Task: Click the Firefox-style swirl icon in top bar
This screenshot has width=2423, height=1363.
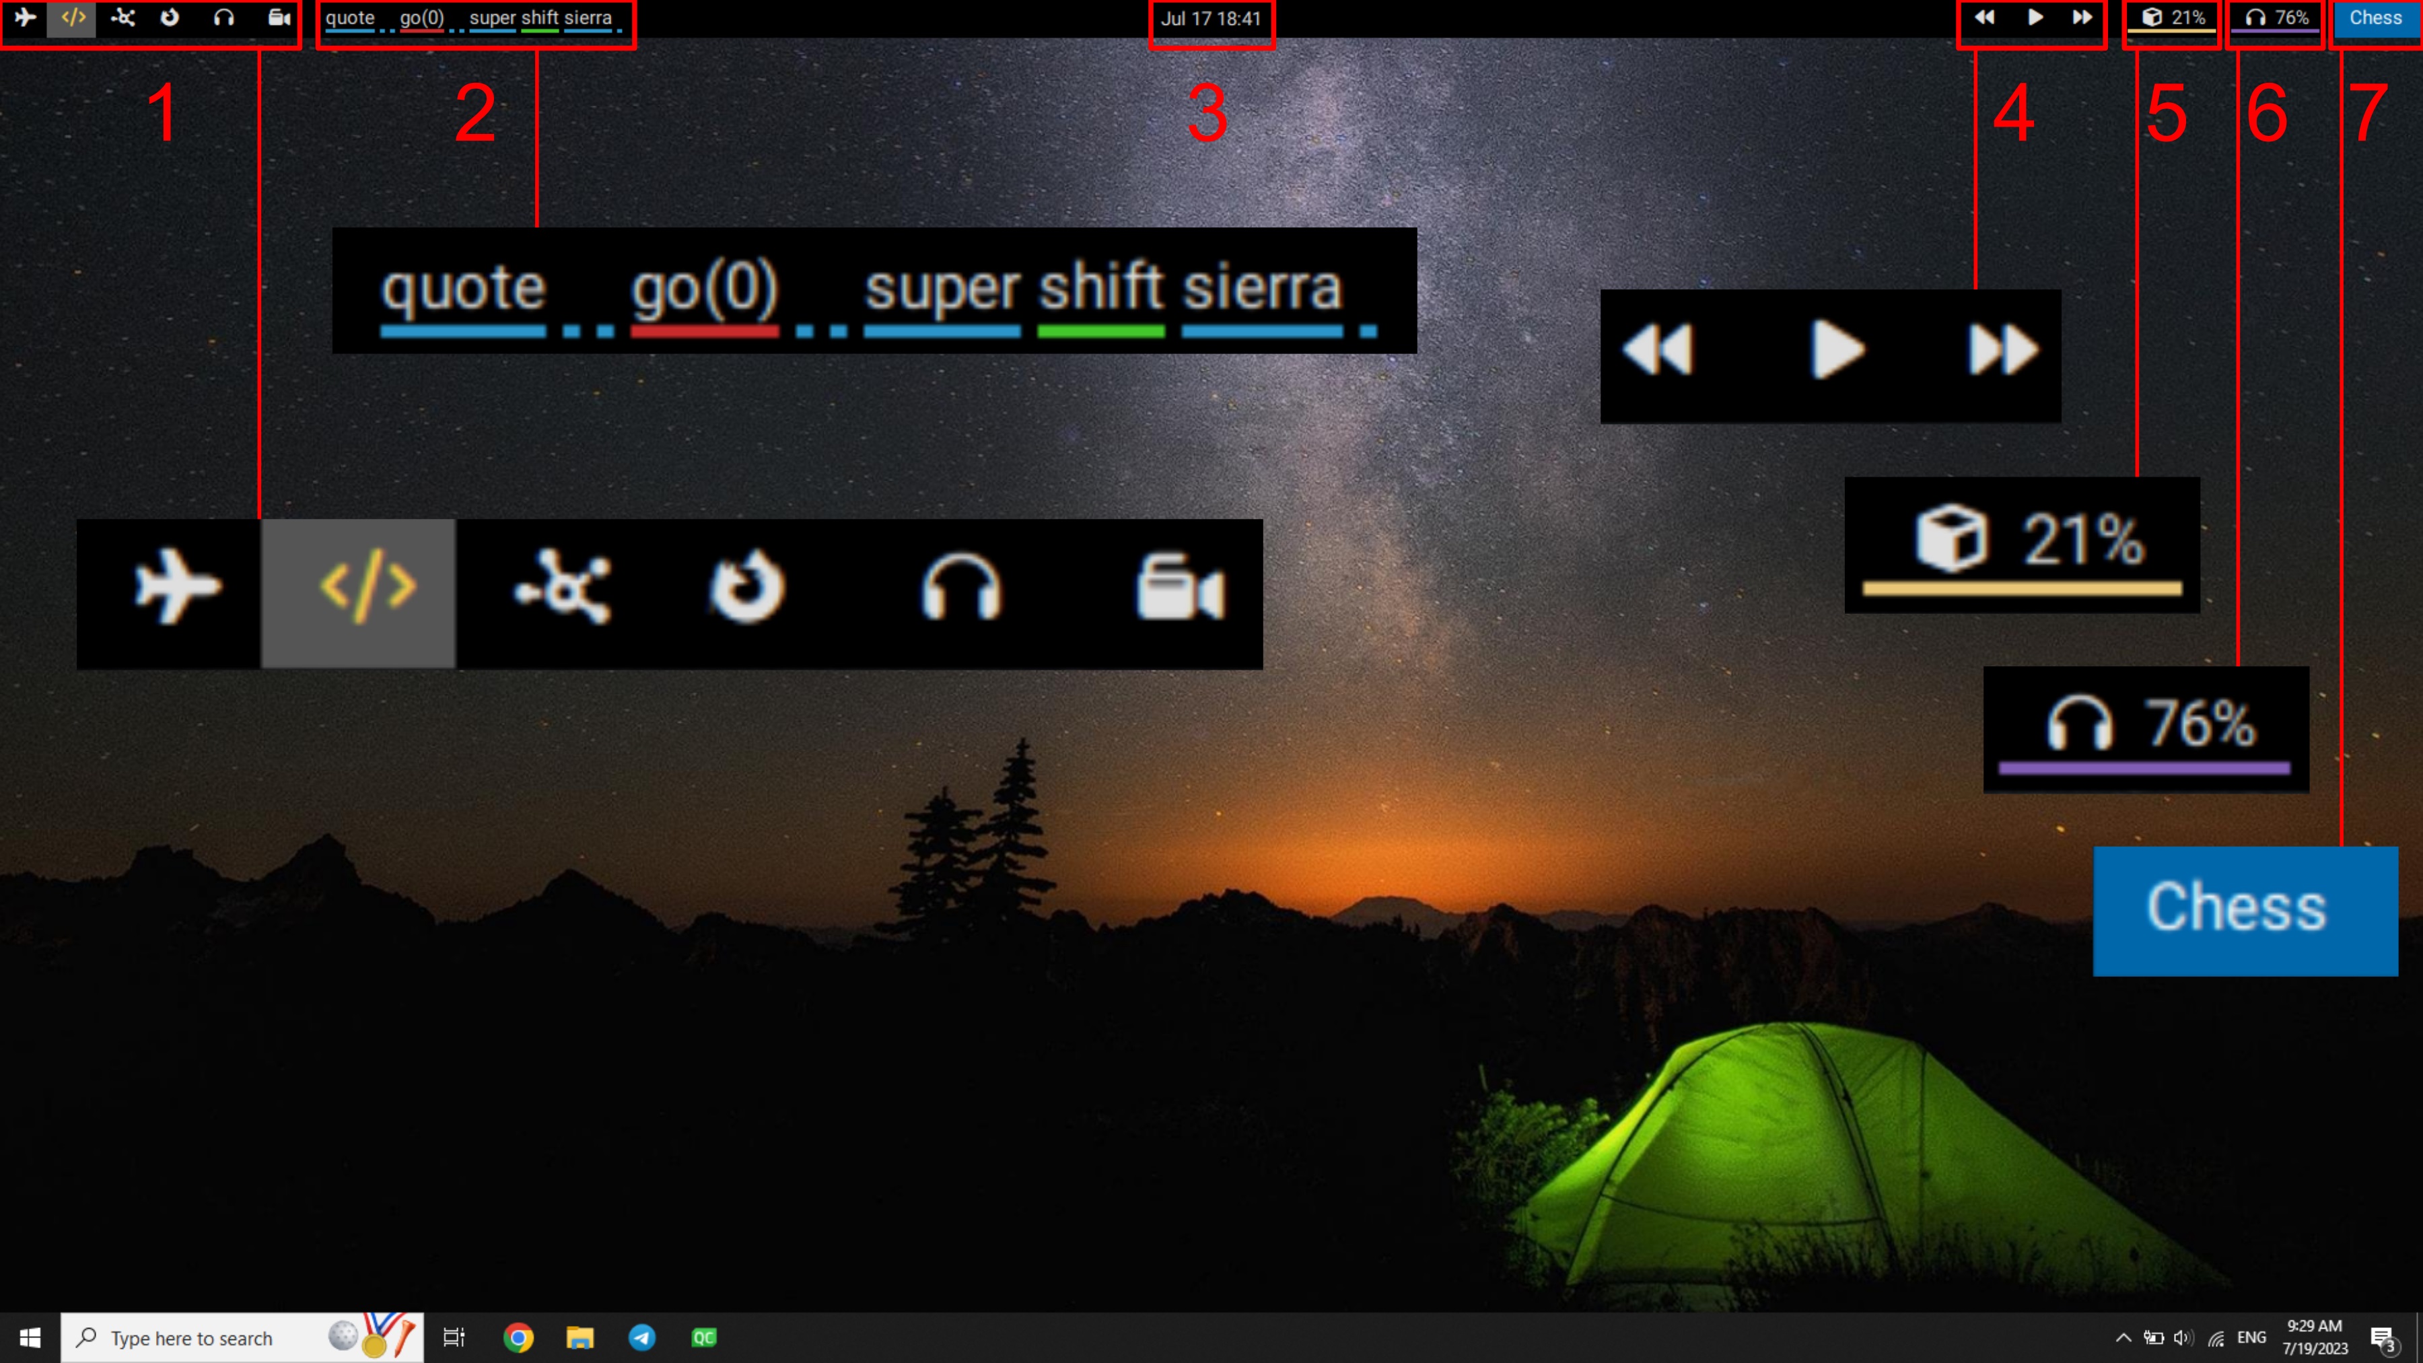Action: click(x=170, y=18)
